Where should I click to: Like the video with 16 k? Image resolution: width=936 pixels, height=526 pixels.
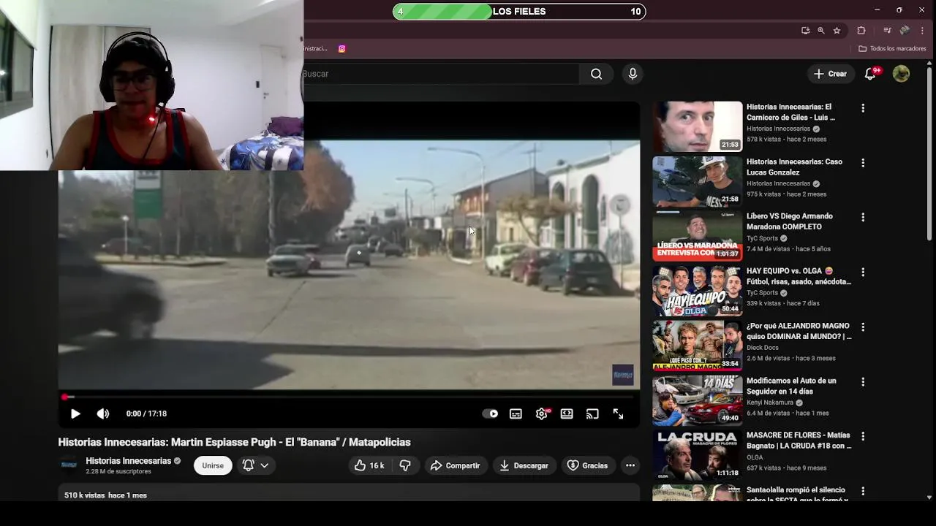(369, 465)
